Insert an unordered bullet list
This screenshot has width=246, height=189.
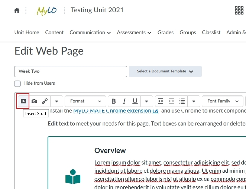tap(182, 101)
